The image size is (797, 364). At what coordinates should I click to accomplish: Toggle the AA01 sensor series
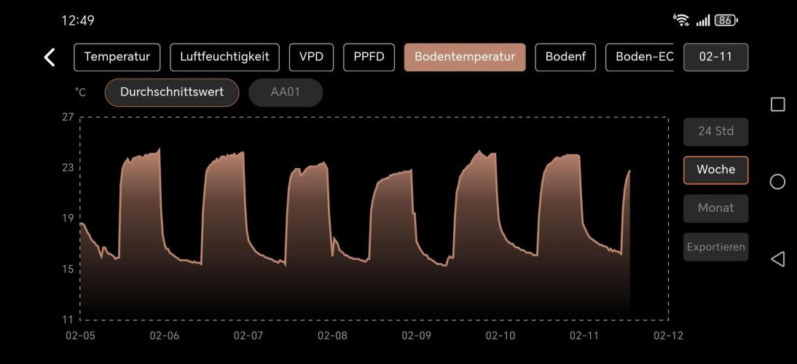pyautogui.click(x=285, y=92)
